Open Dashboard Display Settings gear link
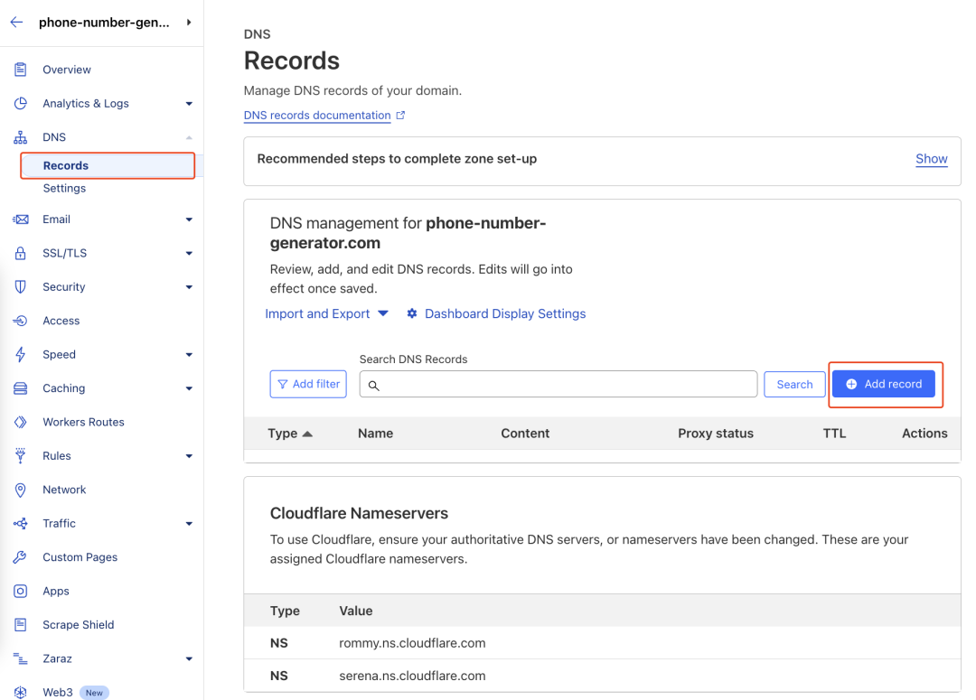 pos(496,314)
